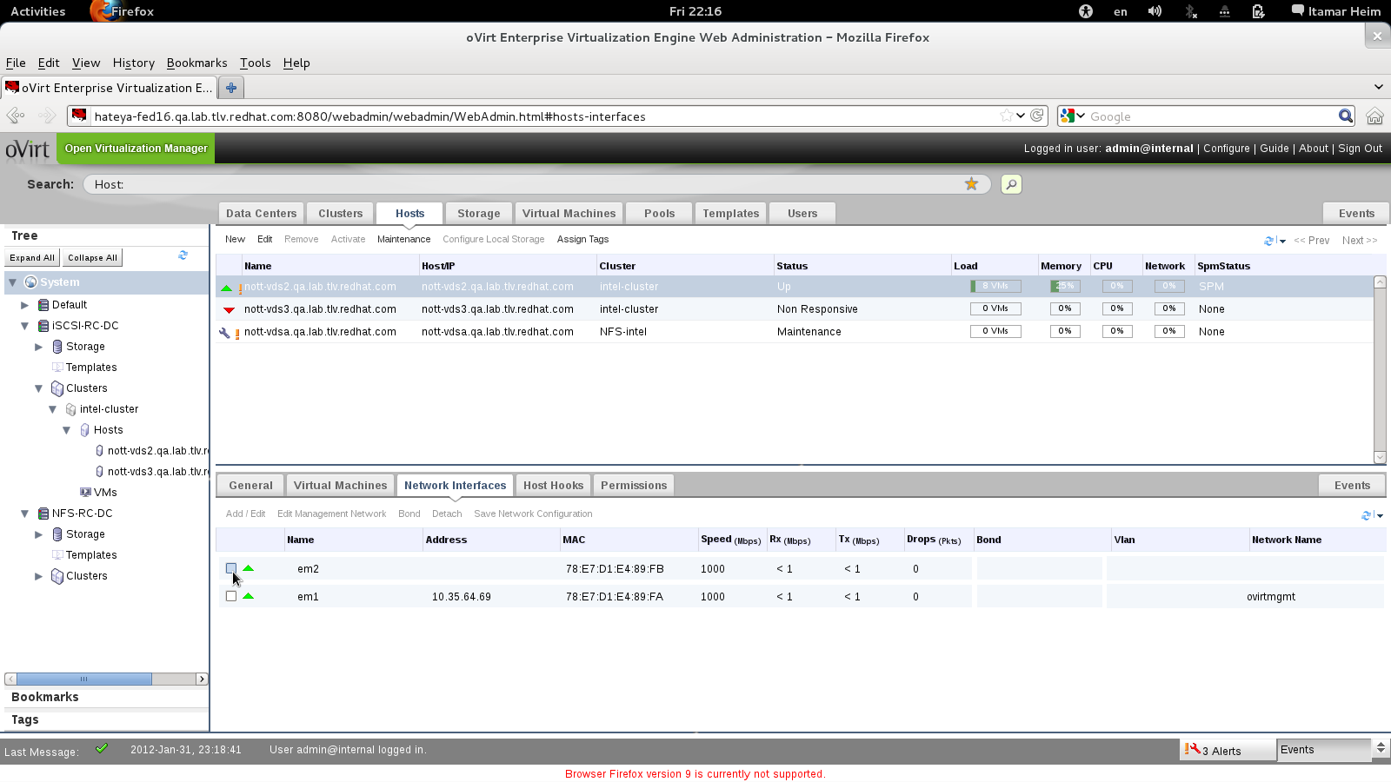1391x782 pixels.
Task: Open the Itamar Heim user menu
Action: 1336,11
